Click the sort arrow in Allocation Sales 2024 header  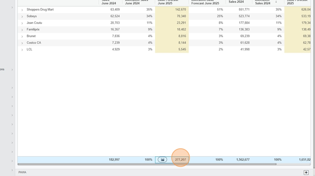click(276, 2)
